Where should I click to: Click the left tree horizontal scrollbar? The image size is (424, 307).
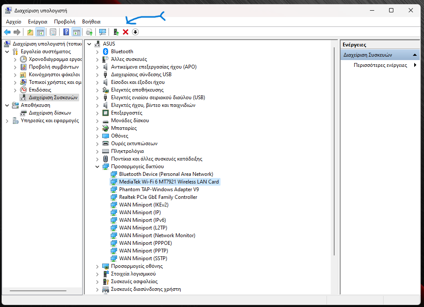point(38,291)
